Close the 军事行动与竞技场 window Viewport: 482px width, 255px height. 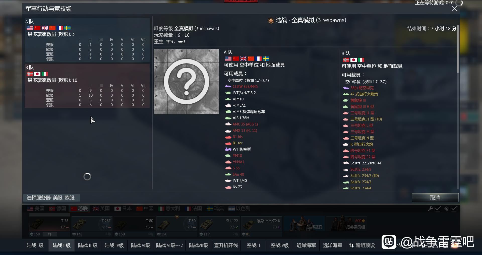click(454, 9)
